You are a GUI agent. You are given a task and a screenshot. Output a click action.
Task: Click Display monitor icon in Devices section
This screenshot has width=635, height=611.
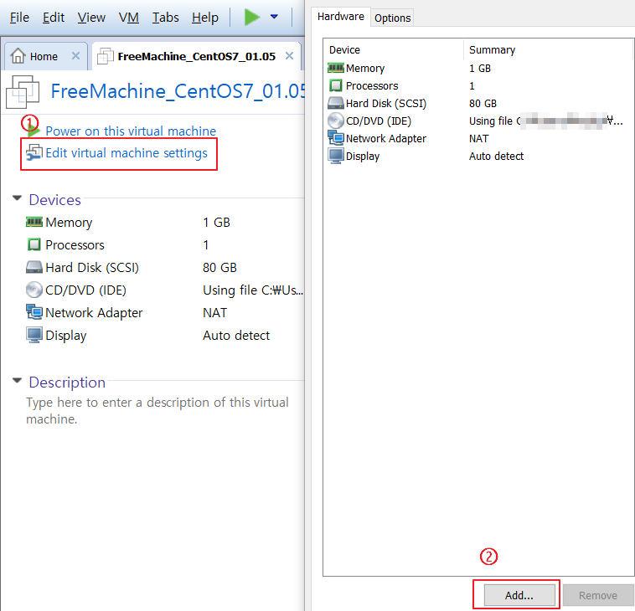[34, 335]
